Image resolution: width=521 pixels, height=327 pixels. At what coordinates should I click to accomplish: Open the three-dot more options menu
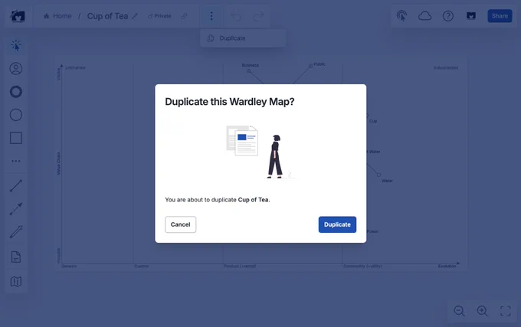point(211,16)
